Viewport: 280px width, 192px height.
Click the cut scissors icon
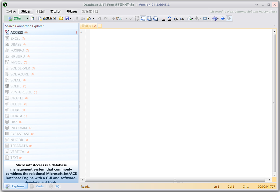(x=77, y=18)
